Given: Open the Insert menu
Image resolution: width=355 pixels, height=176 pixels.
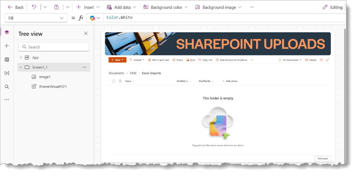Looking at the screenshot, I should pos(88,7).
